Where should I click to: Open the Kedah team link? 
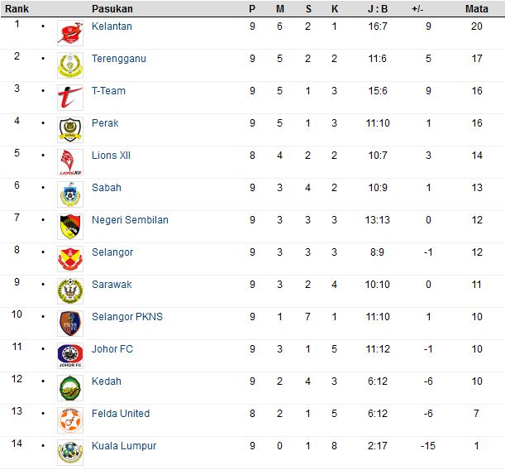pos(107,381)
